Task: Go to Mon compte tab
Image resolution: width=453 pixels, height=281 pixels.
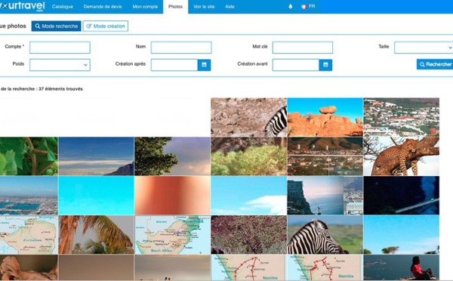Action: tap(145, 6)
